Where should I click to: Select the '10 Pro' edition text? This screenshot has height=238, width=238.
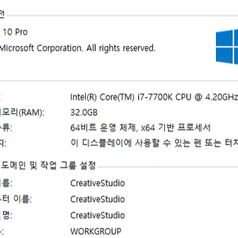tap(15, 32)
